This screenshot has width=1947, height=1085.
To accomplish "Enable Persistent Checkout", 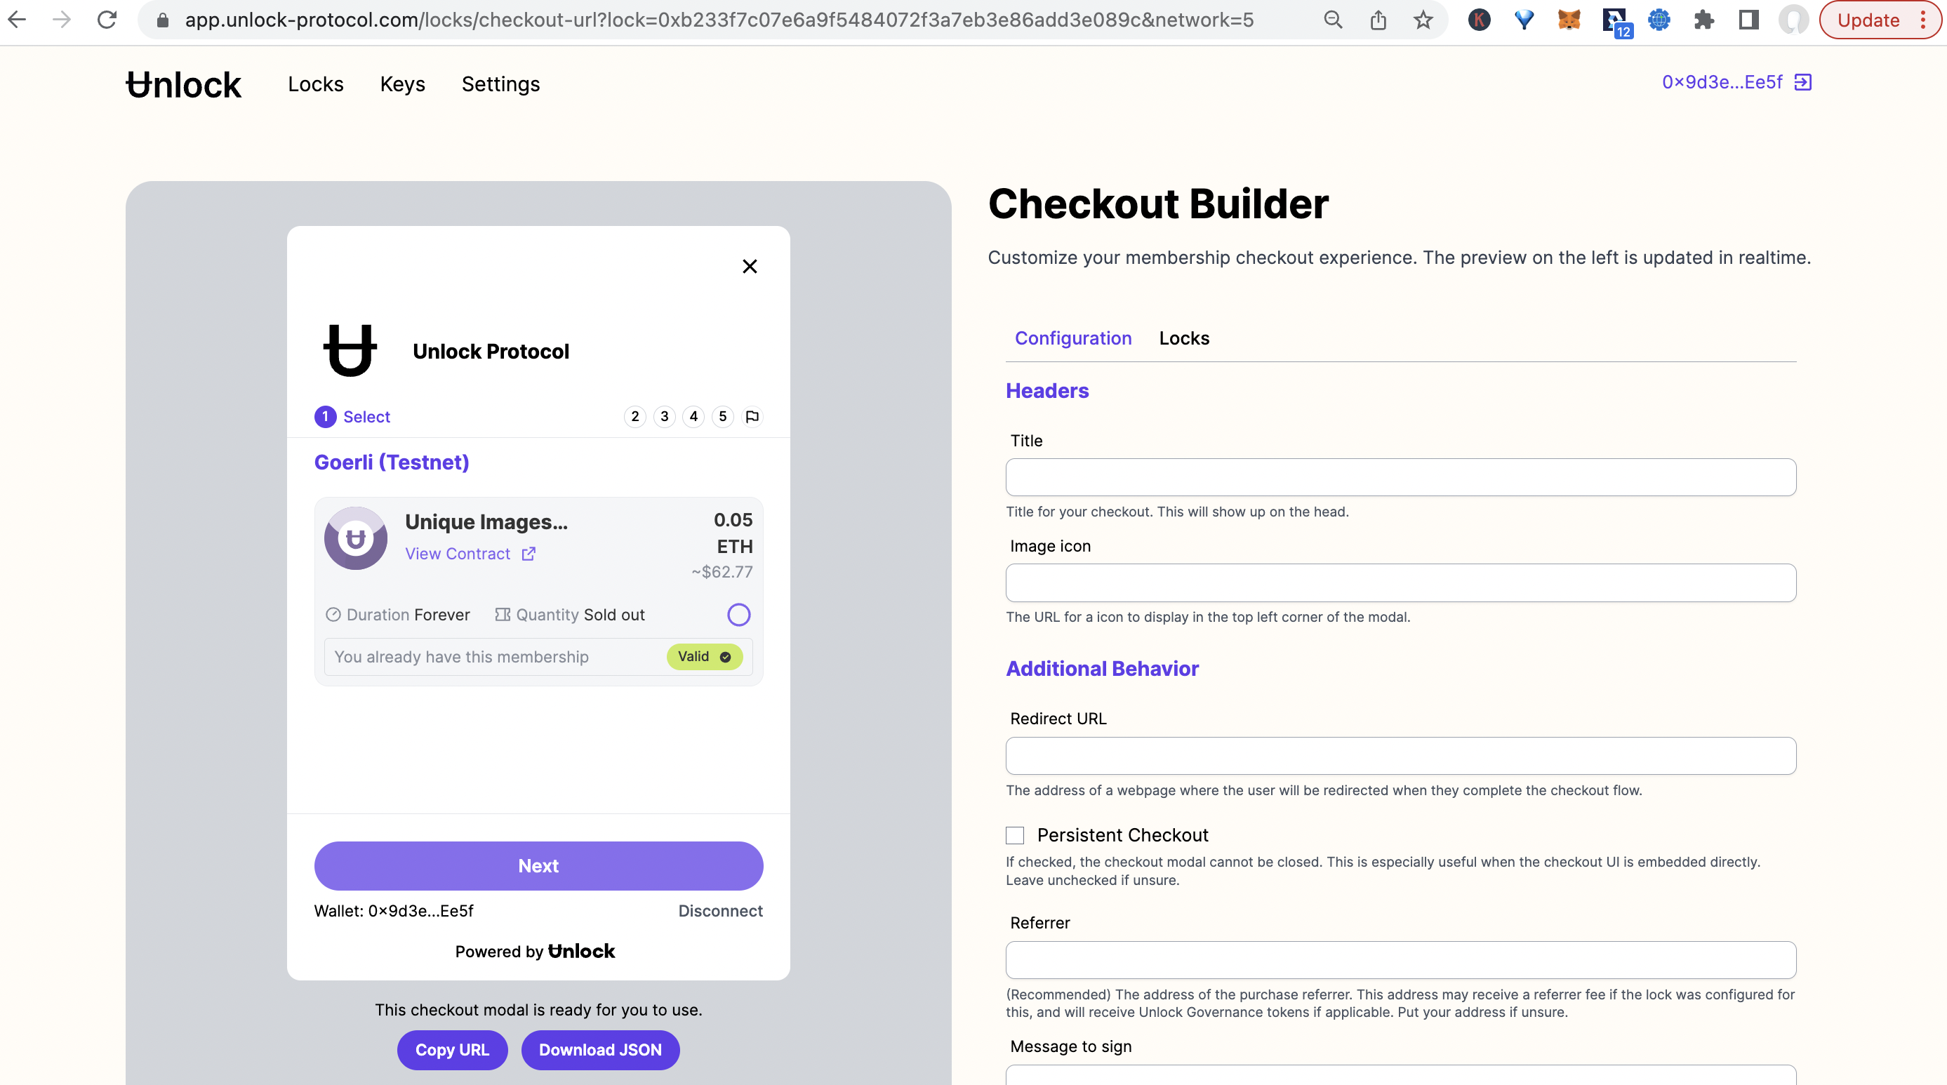I will 1015,835.
